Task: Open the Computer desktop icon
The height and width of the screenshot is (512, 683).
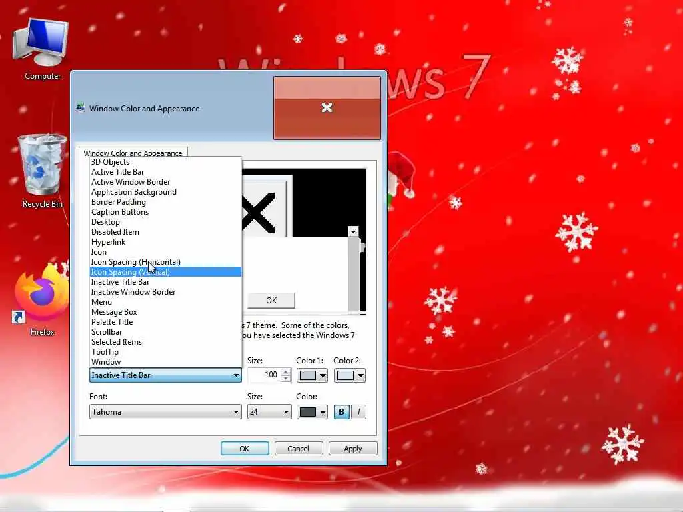Action: coord(42,49)
